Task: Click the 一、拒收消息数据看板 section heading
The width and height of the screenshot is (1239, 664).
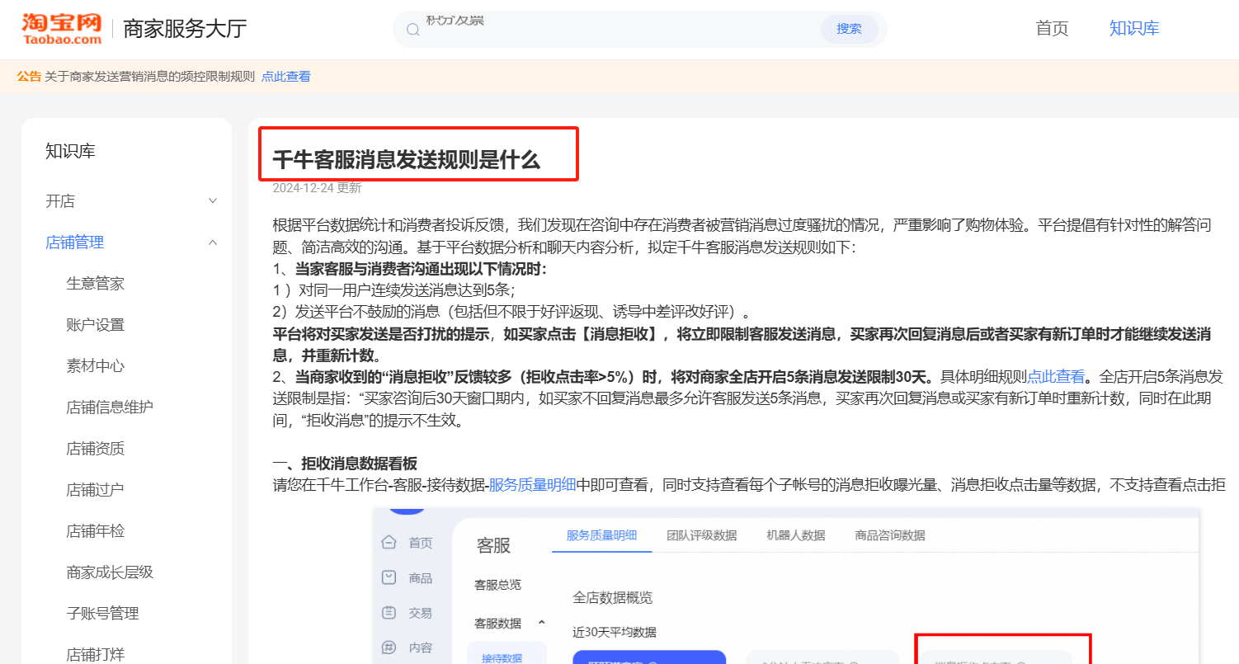Action: 345,464
